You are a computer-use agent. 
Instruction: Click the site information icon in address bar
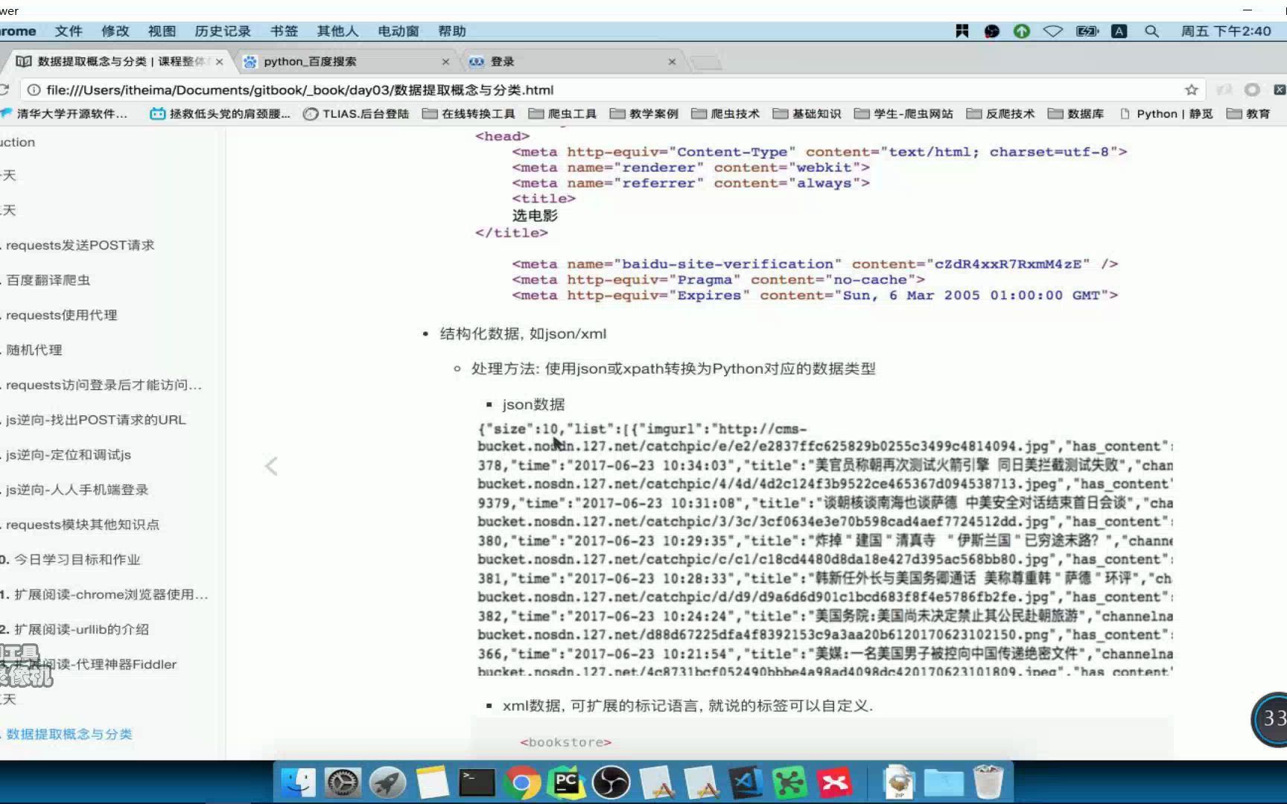(34, 90)
